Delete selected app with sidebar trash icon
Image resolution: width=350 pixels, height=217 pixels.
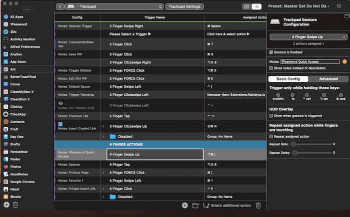(x=15, y=205)
